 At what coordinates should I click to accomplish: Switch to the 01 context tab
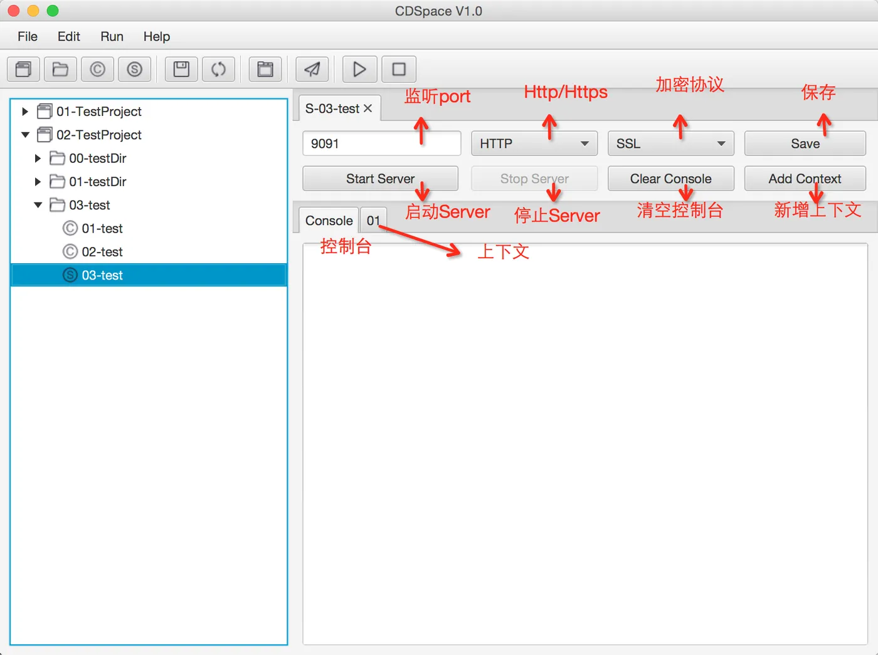pyautogui.click(x=373, y=220)
